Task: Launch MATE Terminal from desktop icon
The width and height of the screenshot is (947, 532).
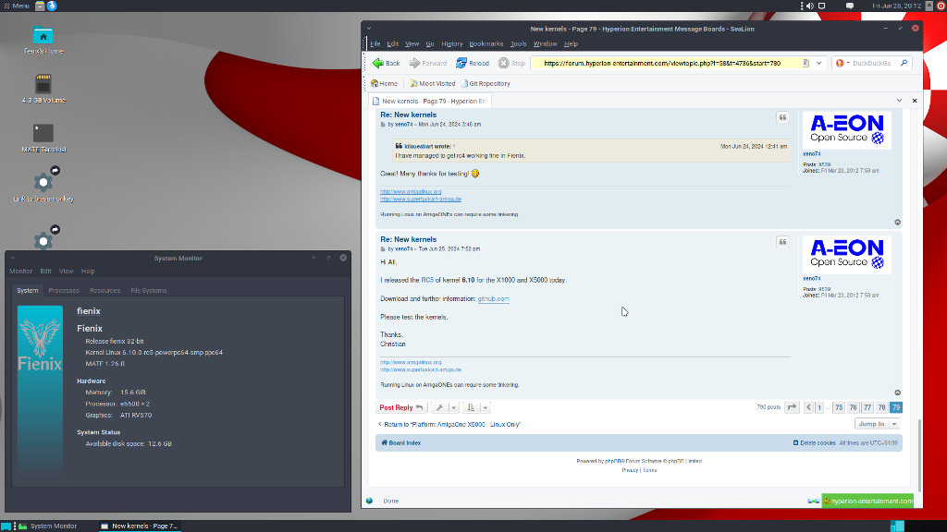Action: (43, 139)
